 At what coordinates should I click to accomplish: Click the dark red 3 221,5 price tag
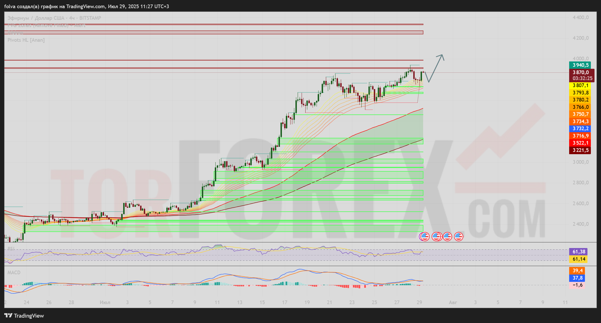580,150
